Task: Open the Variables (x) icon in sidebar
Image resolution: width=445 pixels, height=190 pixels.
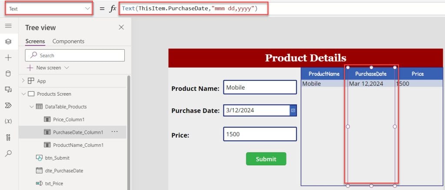Action: coord(8,121)
